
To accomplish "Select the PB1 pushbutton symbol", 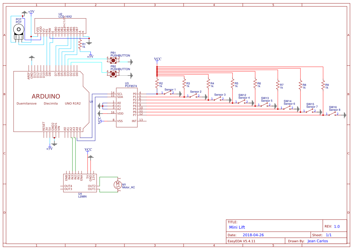I will 113,60.
